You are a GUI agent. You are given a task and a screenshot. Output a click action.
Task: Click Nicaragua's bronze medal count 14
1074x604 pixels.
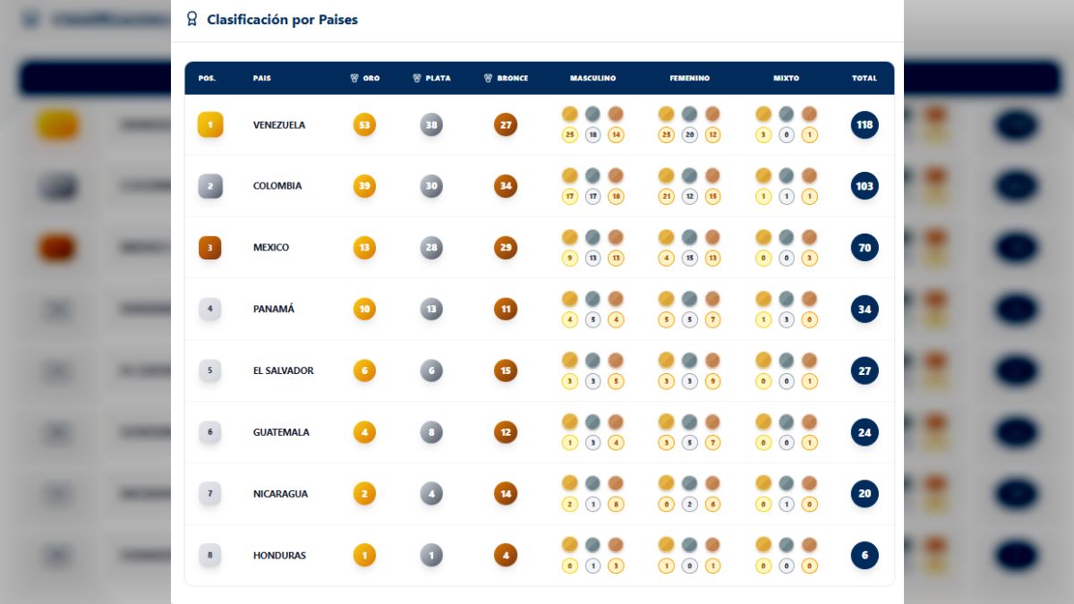[506, 494]
